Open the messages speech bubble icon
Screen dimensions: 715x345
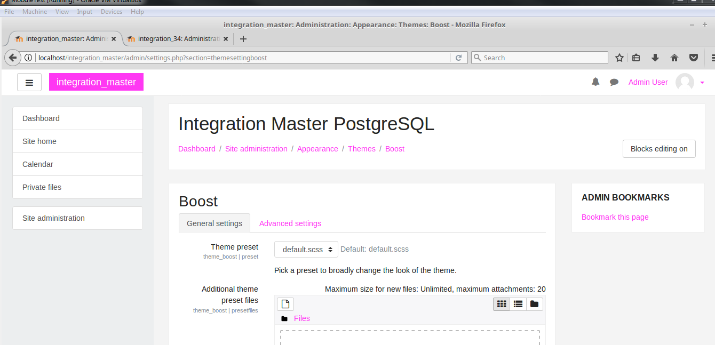pyautogui.click(x=614, y=82)
